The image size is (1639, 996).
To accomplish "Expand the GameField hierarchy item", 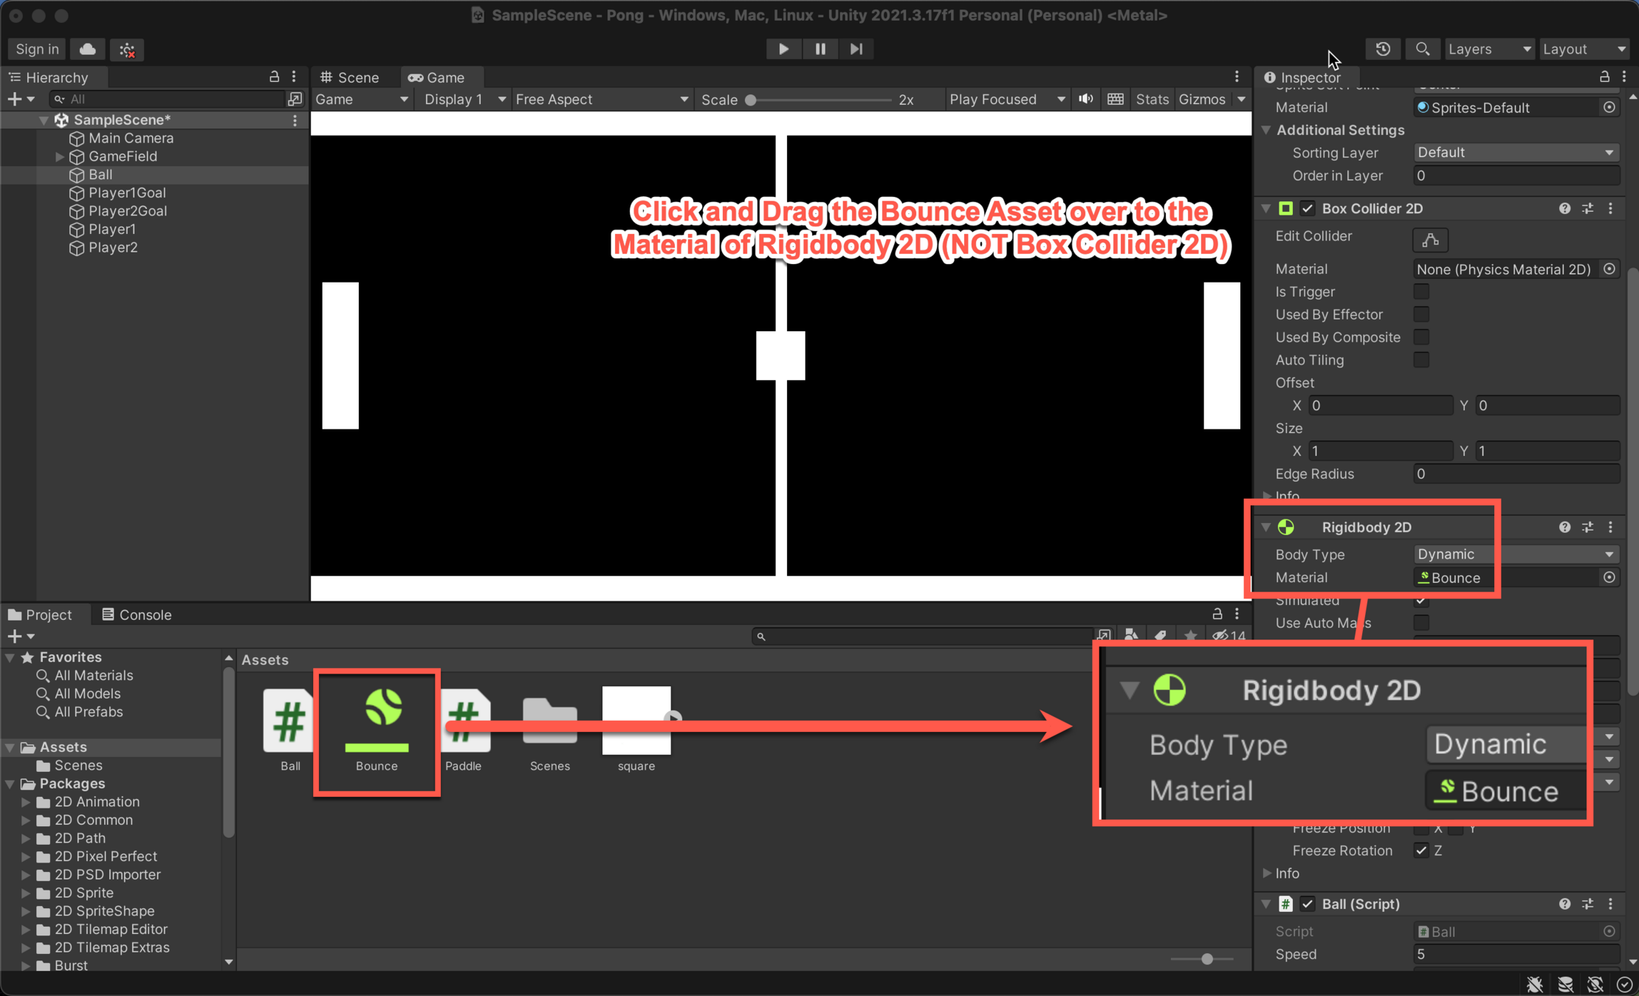I will (x=60, y=156).
